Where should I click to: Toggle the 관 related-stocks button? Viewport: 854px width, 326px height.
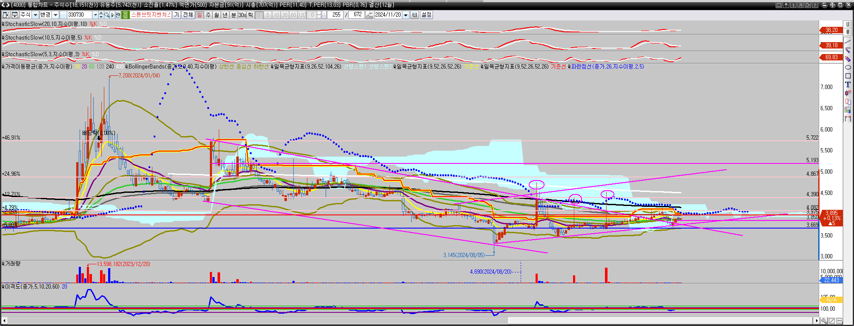[117, 15]
